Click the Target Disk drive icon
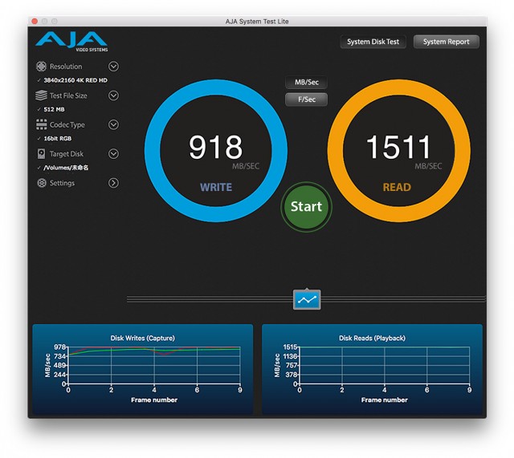Image resolution: width=514 pixels, height=458 pixels. (x=41, y=154)
